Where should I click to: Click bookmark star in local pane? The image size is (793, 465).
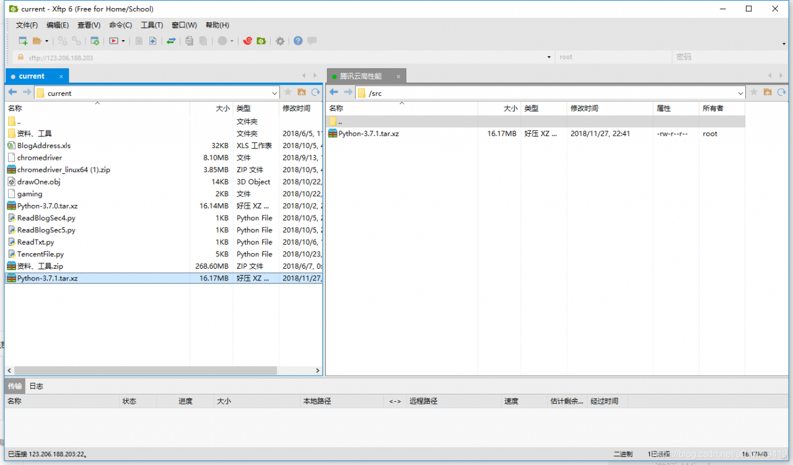point(287,92)
